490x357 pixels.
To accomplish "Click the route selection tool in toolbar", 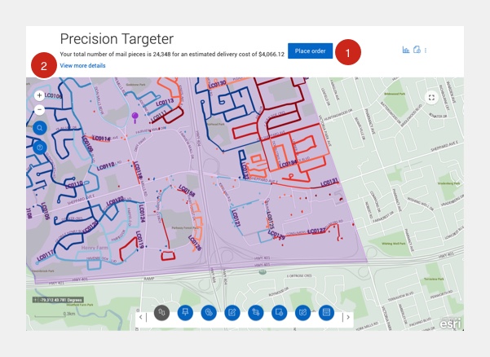I will pyautogui.click(x=256, y=312).
